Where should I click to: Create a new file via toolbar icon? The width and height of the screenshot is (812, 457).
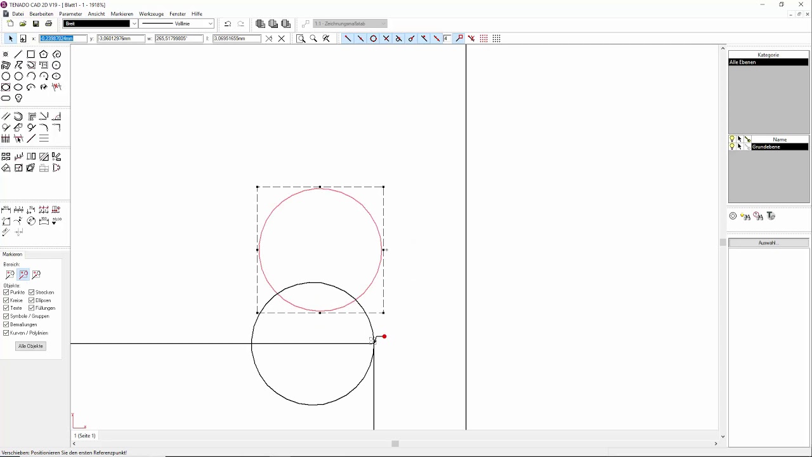pyautogui.click(x=10, y=23)
